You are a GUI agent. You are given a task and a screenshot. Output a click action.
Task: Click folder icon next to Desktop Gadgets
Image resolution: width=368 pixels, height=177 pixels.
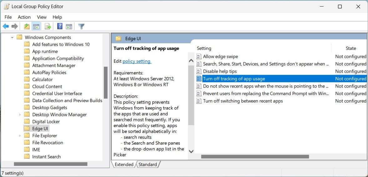[x=27, y=107]
